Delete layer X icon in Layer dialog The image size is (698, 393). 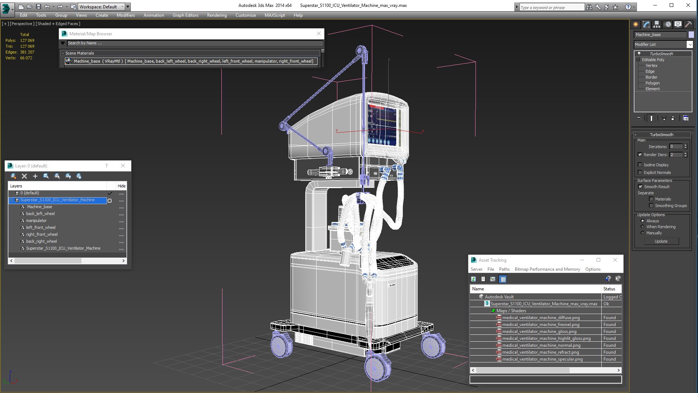coord(24,176)
